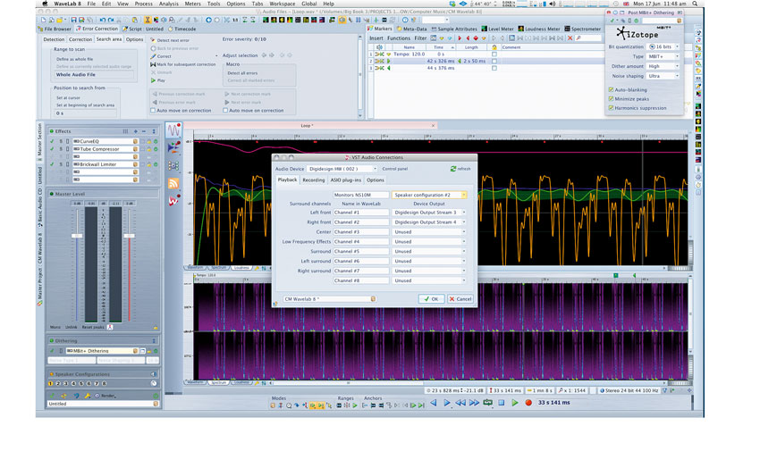760x451 pixels.
Task: Click the Undo arrow in the toolbar
Action: [x=102, y=21]
